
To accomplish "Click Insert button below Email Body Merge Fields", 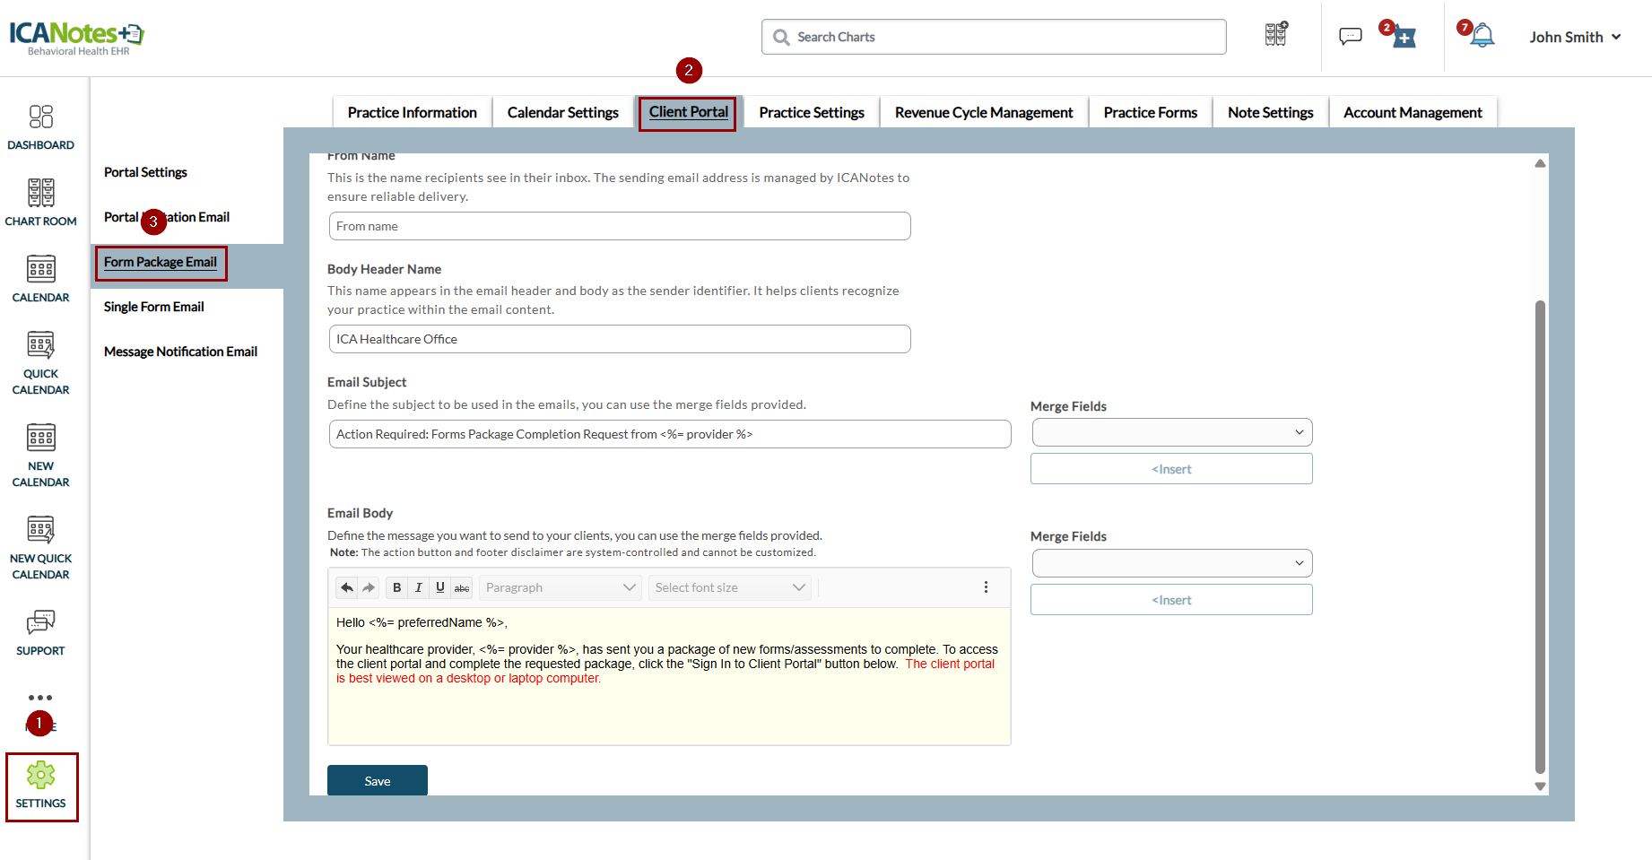I will 1171,600.
